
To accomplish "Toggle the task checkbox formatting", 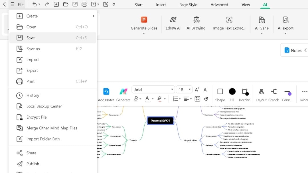I will click(x=197, y=98).
